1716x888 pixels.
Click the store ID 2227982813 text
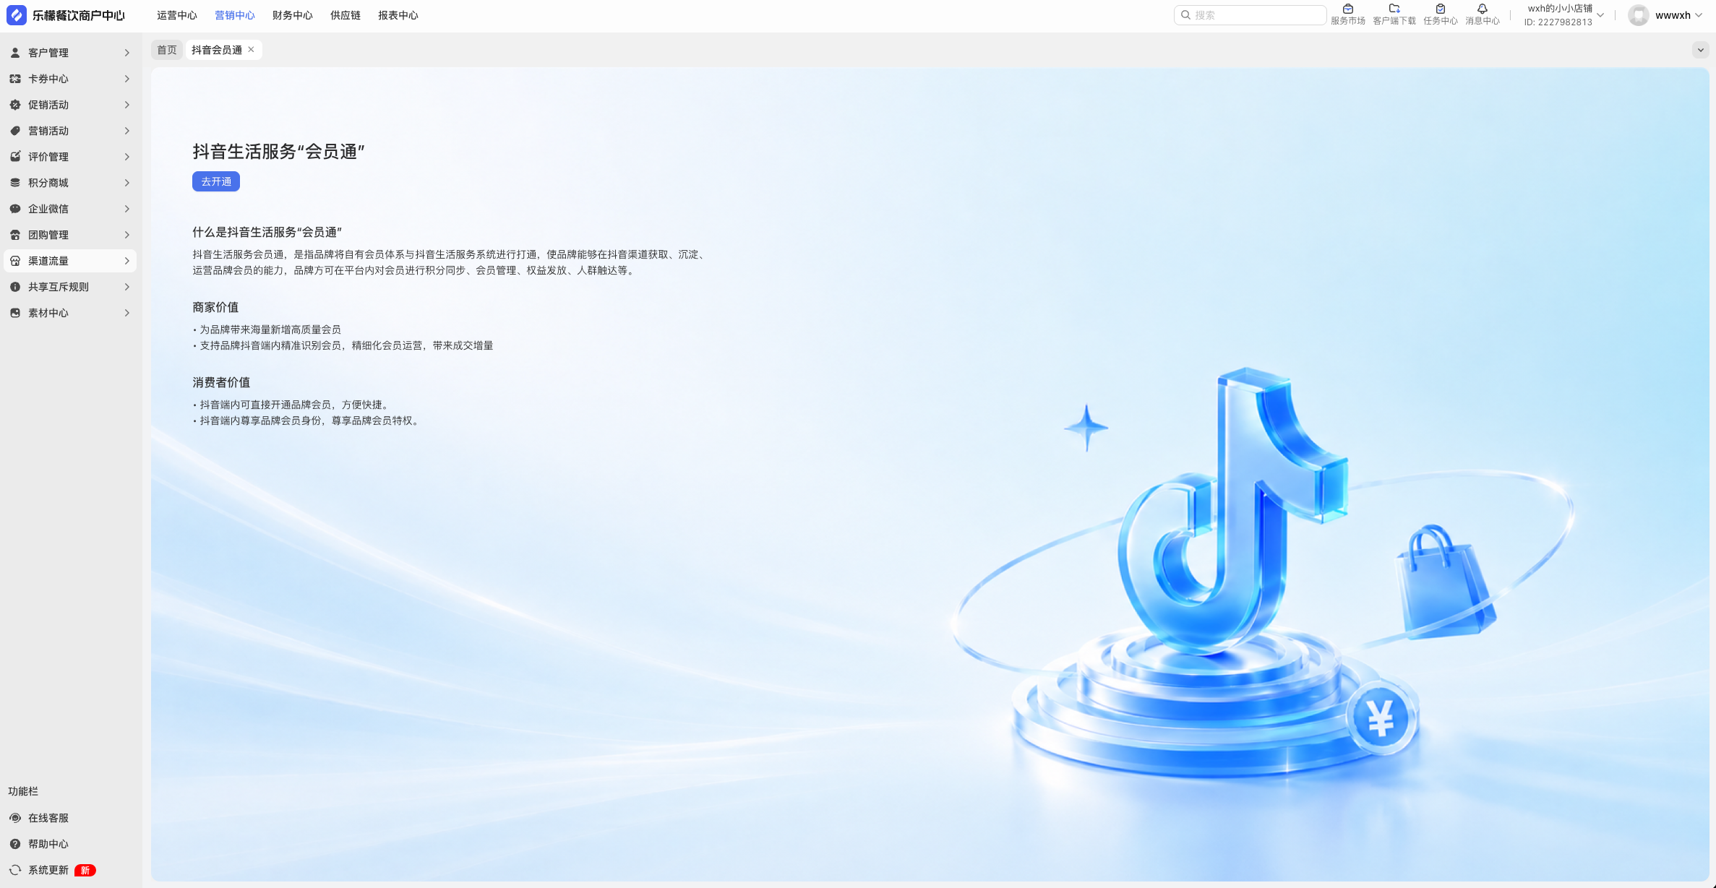coord(1558,22)
